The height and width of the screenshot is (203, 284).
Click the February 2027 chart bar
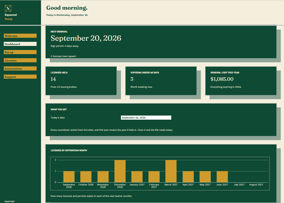pyautogui.click(x=154, y=177)
